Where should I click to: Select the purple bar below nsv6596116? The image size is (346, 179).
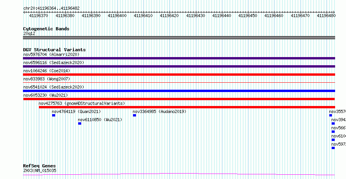click(179, 66)
